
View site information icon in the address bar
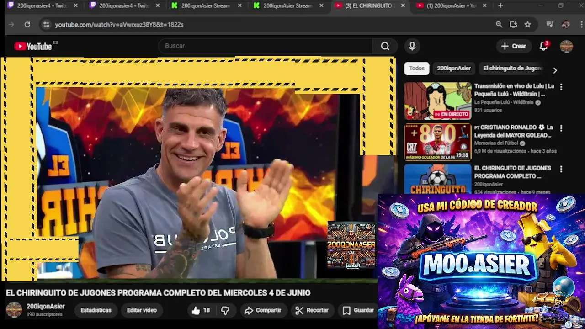[46, 25]
